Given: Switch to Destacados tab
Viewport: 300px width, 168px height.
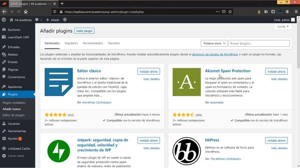Looking at the screenshot, I should (x=52, y=43).
